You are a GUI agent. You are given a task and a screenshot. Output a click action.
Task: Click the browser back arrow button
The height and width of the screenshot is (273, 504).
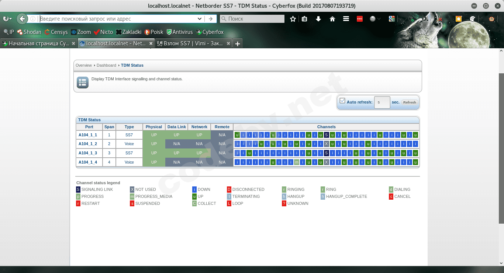point(22,19)
